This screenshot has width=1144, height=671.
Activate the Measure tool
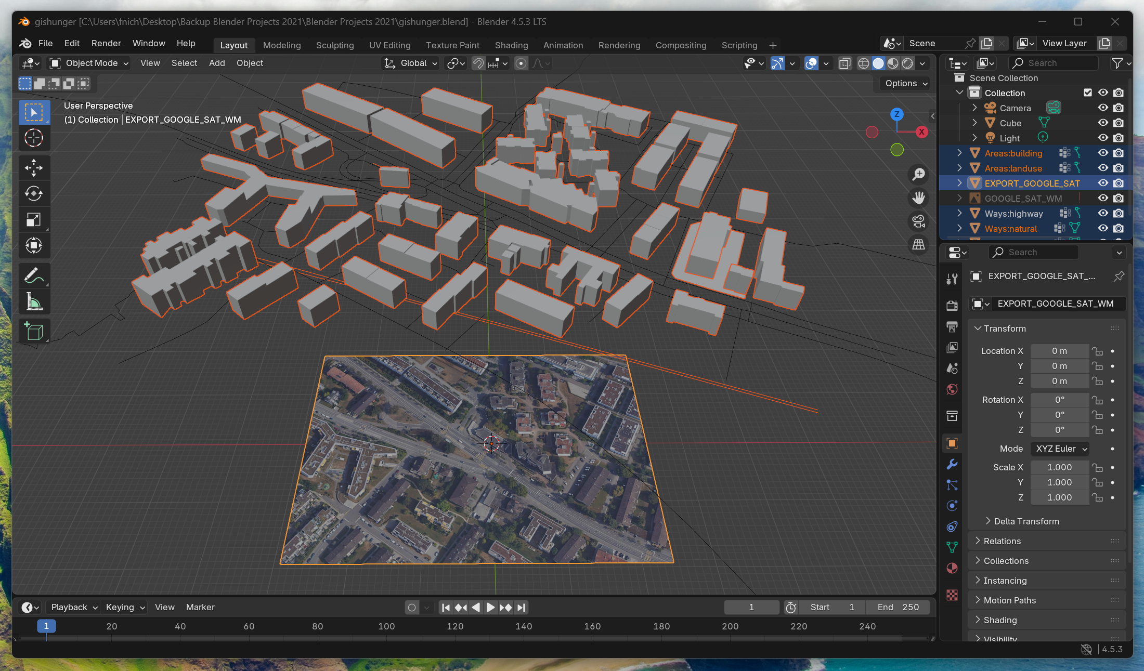[34, 302]
